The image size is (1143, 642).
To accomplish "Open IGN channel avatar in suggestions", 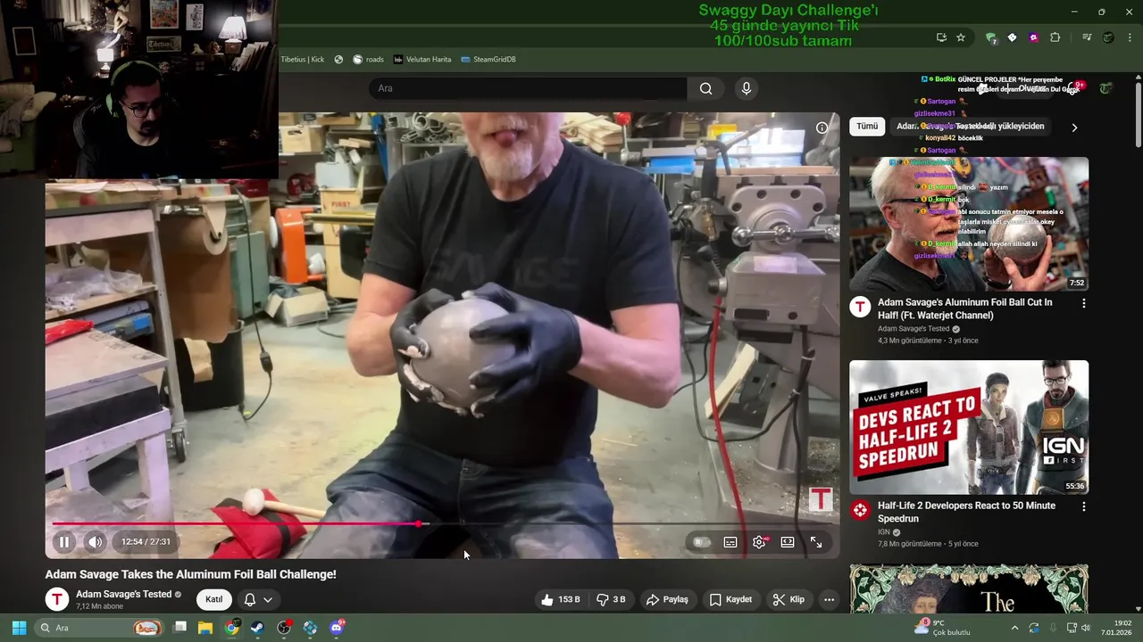I will point(860,510).
